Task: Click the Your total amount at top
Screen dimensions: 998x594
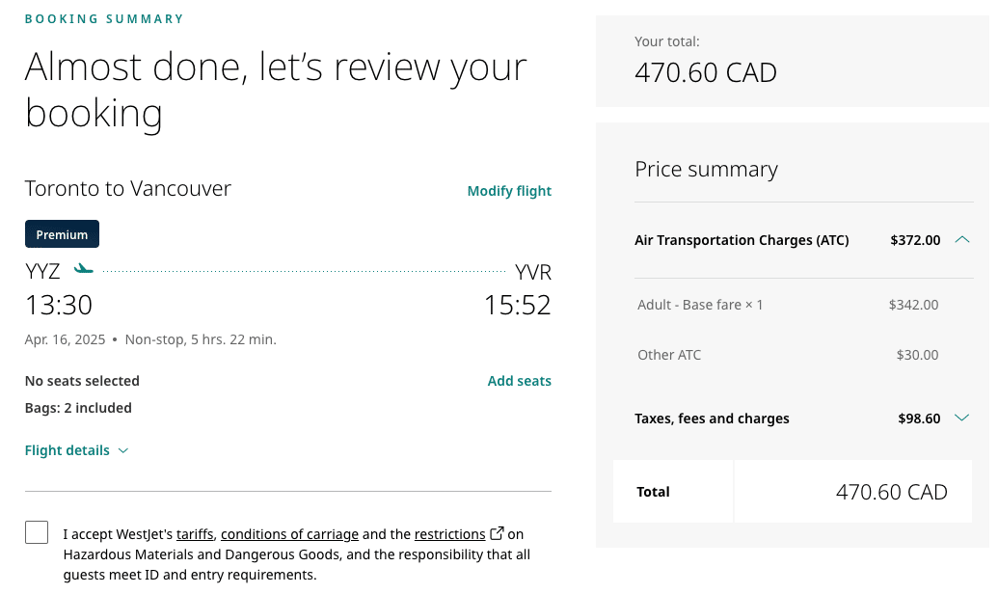Action: 706,72
